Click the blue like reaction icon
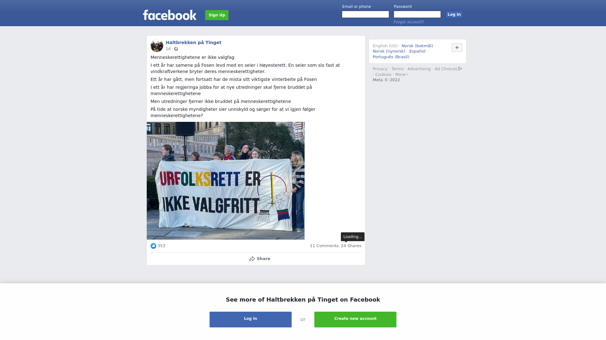This screenshot has height=340, width=606. pos(153,246)
